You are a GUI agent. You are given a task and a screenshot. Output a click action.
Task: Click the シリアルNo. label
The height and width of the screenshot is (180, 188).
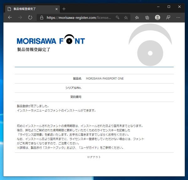73,88
